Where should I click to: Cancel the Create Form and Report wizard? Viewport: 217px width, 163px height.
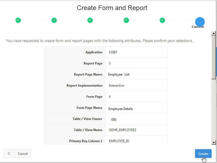23,154
